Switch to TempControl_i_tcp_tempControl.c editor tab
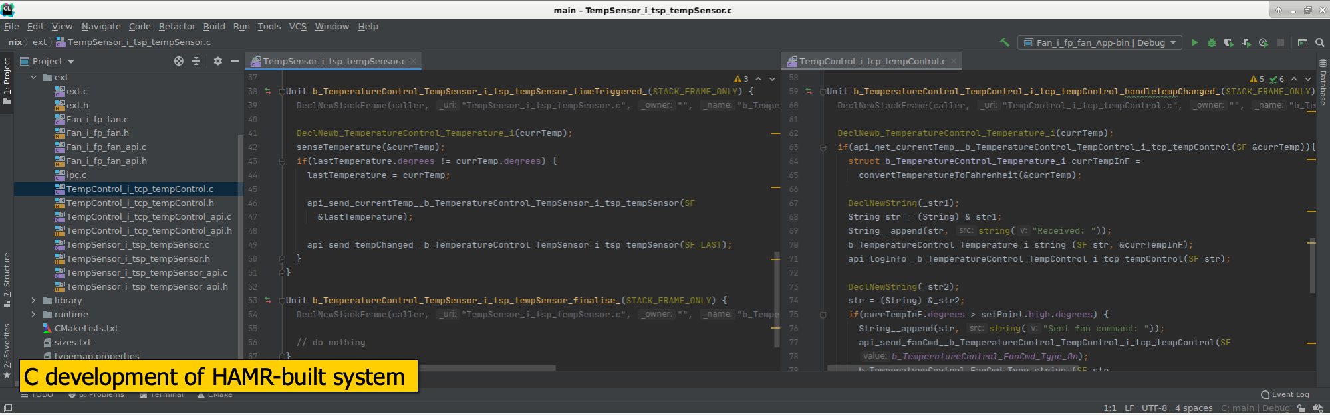 point(872,61)
